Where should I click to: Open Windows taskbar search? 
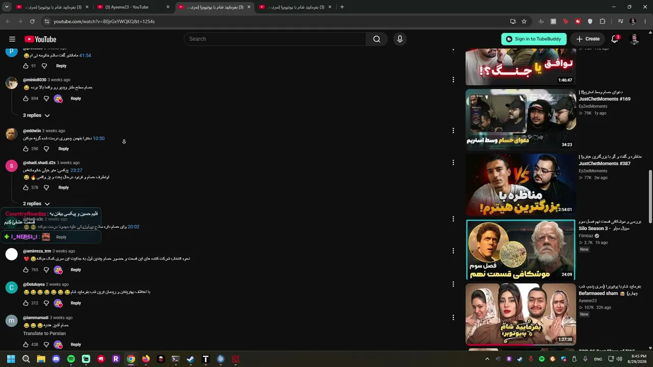26,359
